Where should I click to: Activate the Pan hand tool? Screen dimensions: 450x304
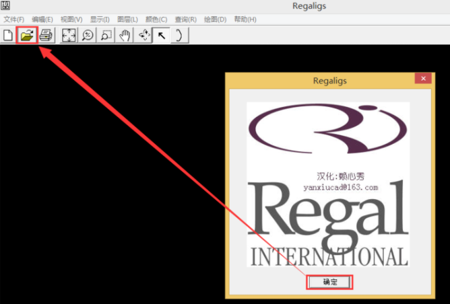click(x=125, y=35)
